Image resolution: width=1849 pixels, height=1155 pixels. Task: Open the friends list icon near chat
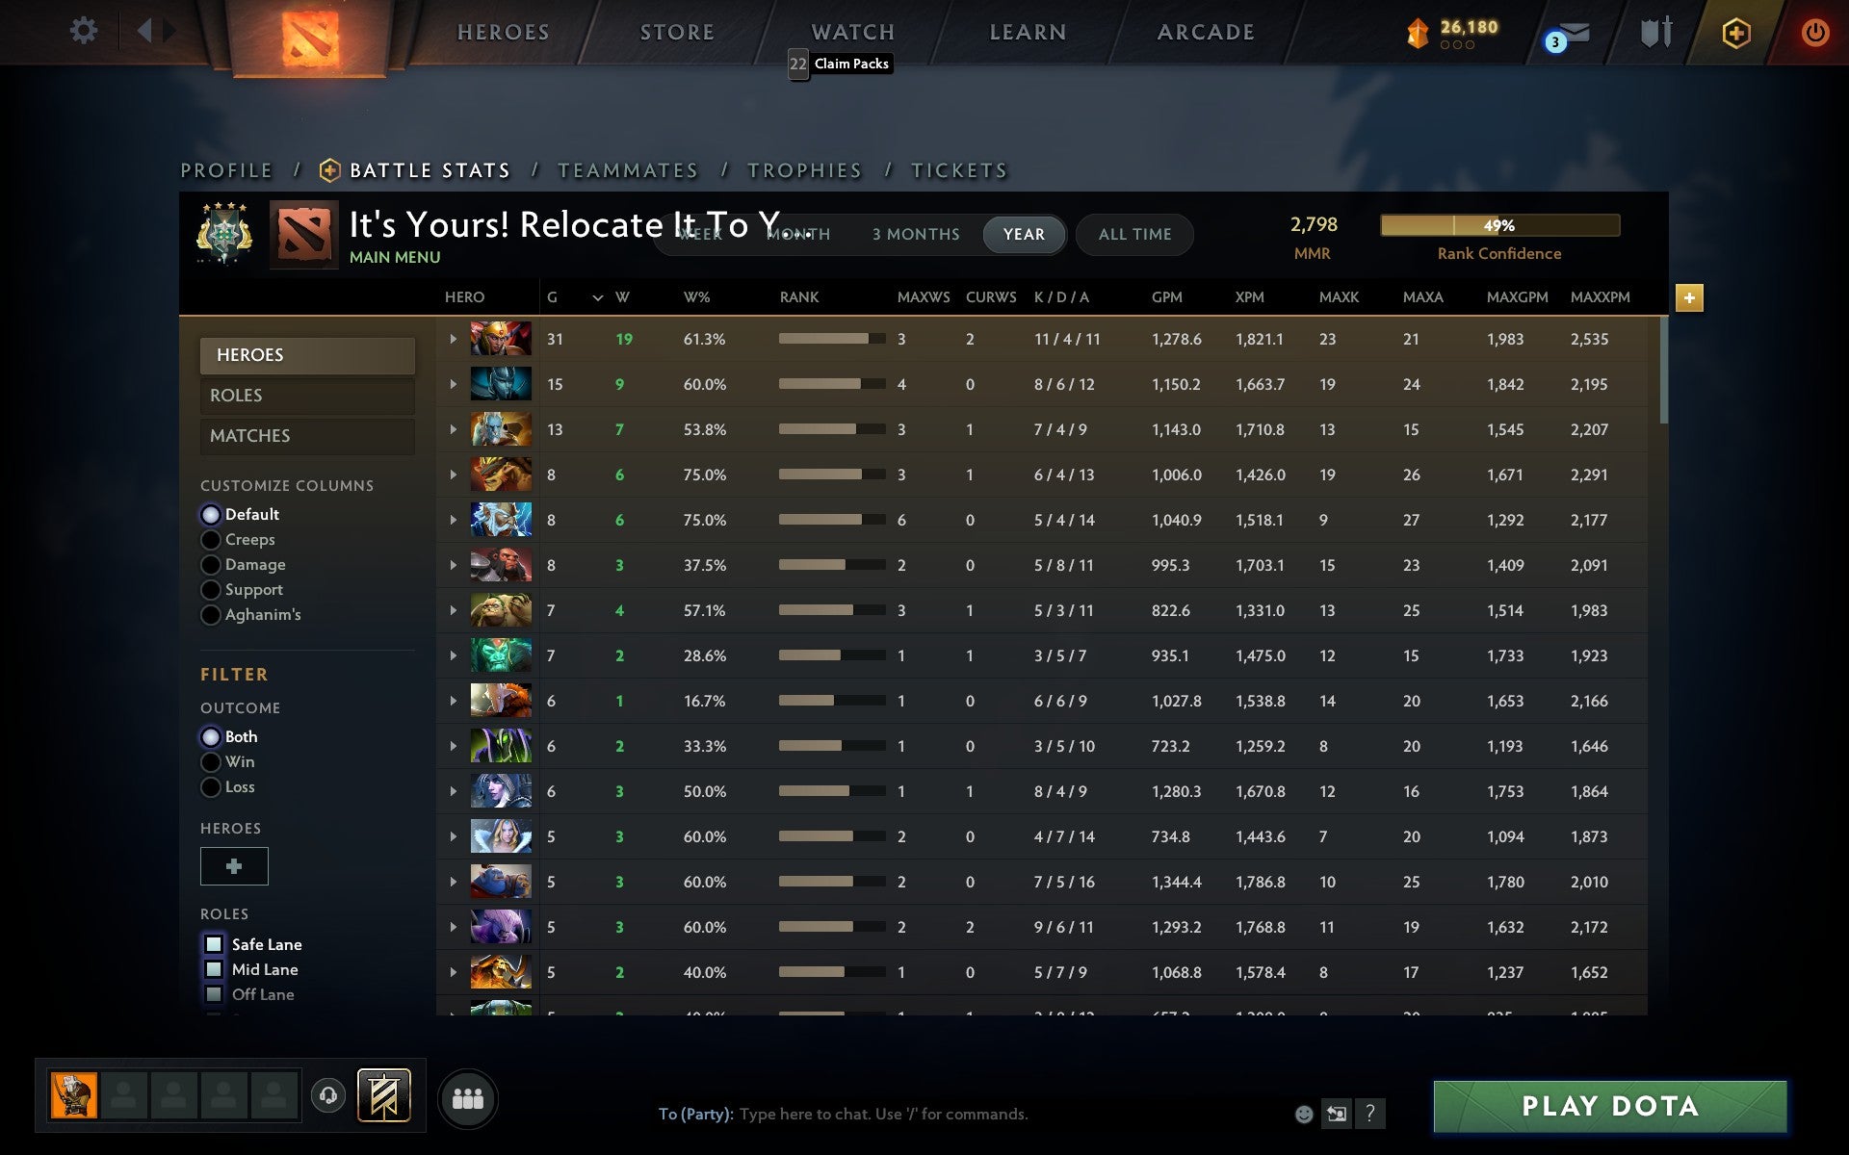click(x=468, y=1097)
